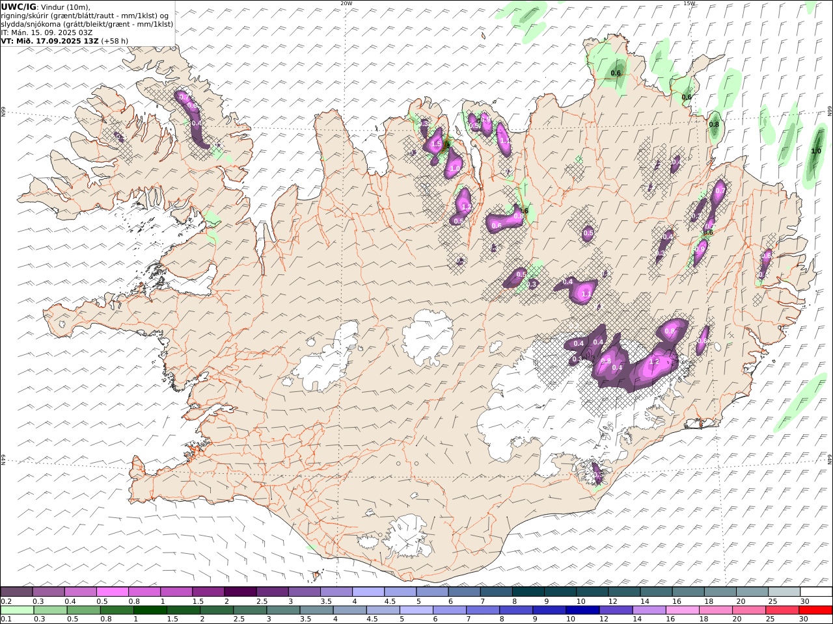Click the '15W' longitude label at top
The height and width of the screenshot is (624, 833).
[x=689, y=3]
